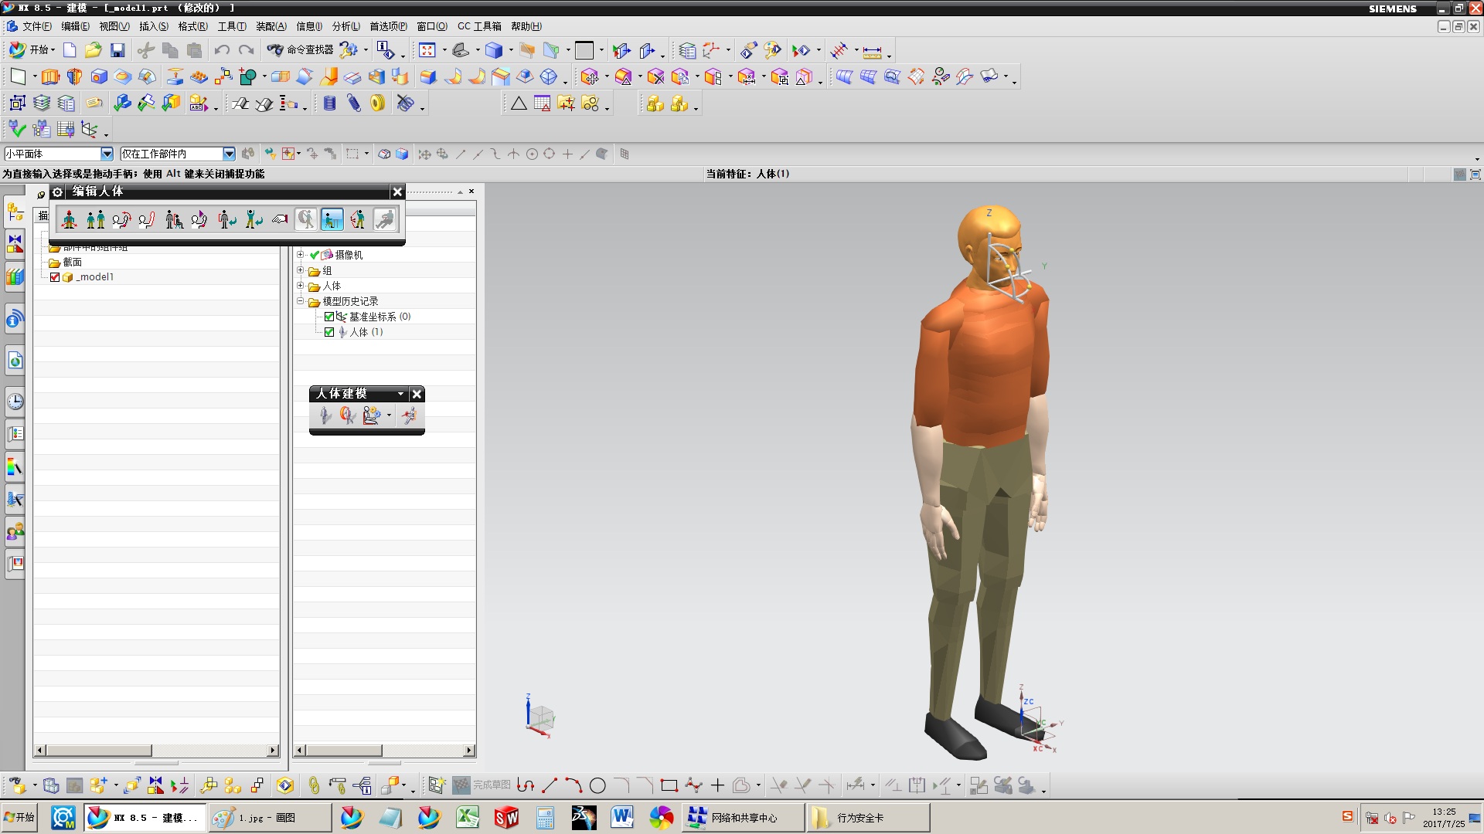Open the History clock sidebar icon
The height and width of the screenshot is (834, 1484).
[x=15, y=402]
